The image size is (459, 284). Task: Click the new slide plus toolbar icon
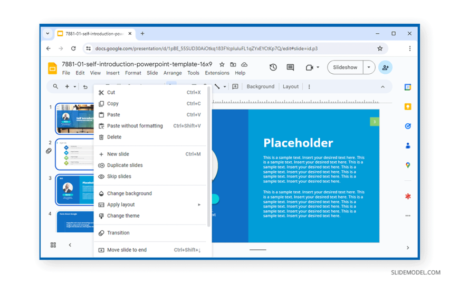pos(67,86)
